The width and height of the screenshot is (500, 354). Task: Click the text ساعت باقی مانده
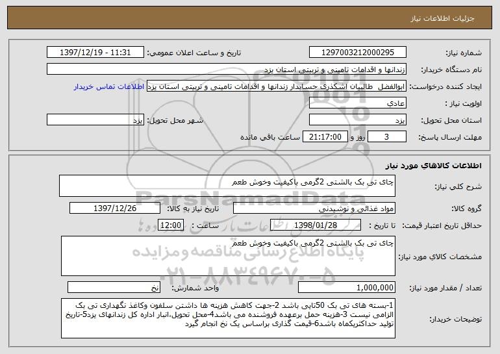[x=270, y=137]
